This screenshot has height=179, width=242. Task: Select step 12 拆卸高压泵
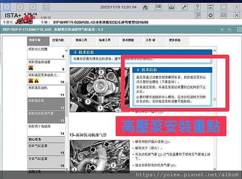[x=46, y=104]
